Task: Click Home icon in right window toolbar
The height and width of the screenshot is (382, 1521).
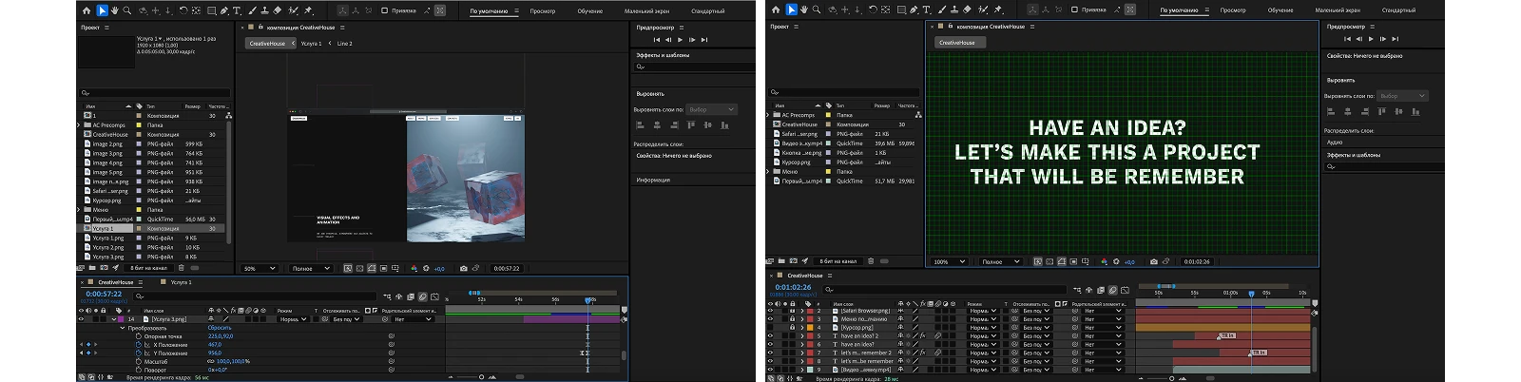Action: pyautogui.click(x=777, y=10)
